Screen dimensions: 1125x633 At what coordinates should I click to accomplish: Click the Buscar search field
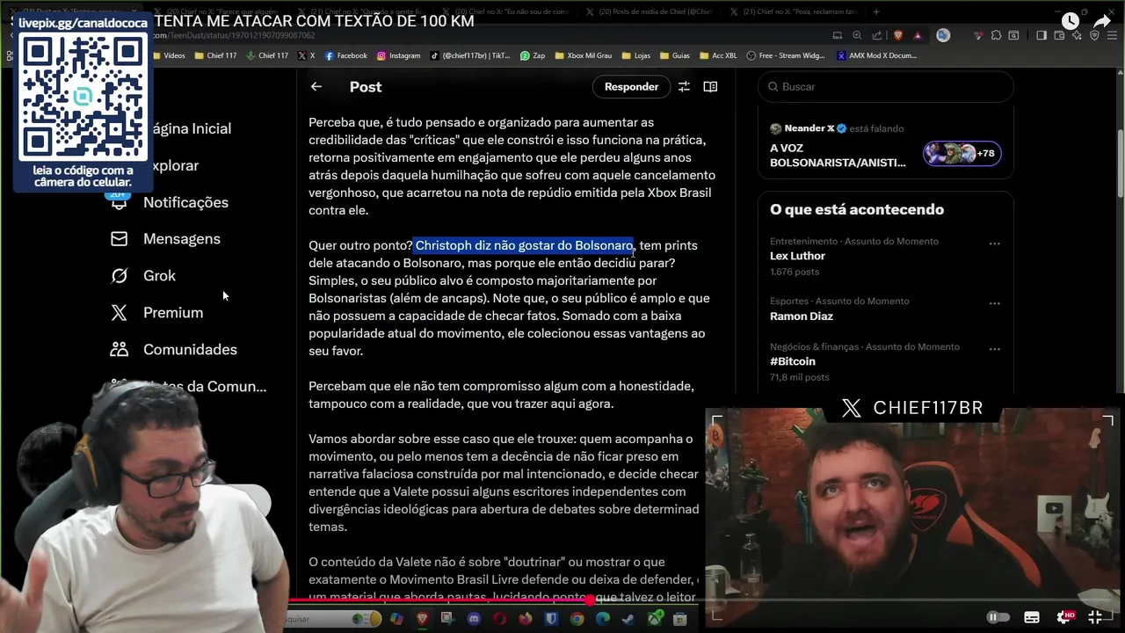pos(886,86)
